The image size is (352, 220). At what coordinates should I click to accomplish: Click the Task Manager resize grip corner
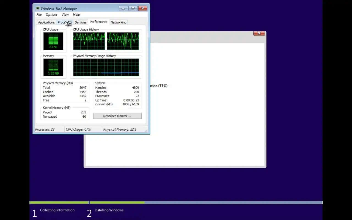coord(146,131)
